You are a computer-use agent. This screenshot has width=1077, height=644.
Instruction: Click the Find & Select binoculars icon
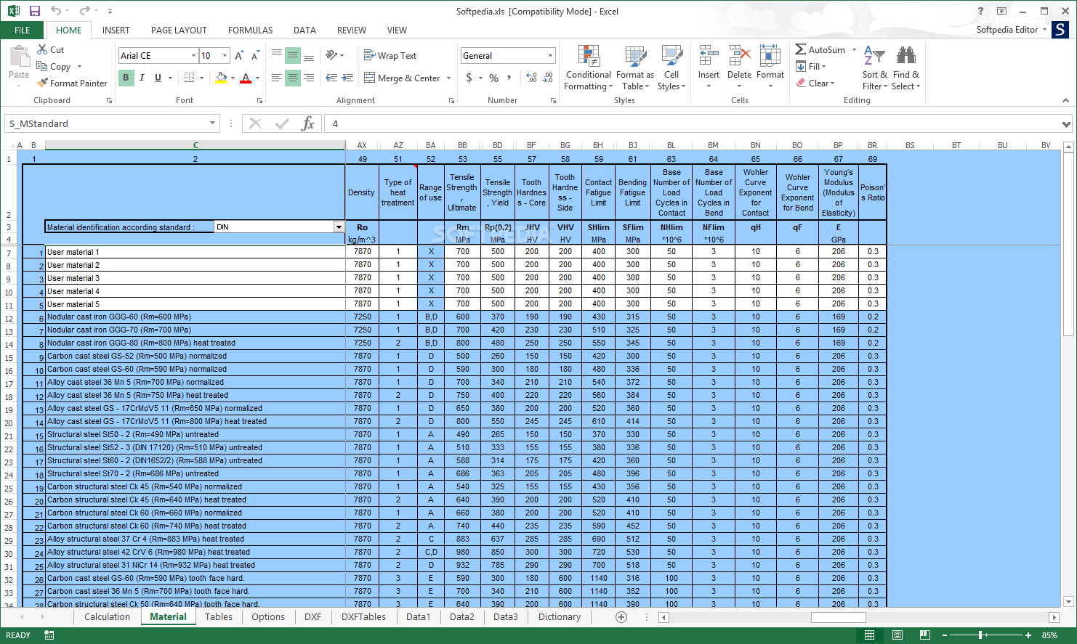tap(905, 56)
